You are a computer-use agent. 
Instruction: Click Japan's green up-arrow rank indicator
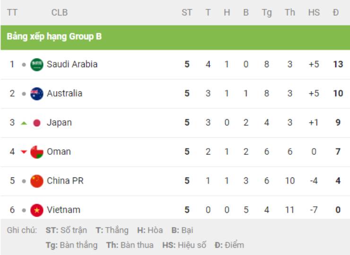click(24, 123)
